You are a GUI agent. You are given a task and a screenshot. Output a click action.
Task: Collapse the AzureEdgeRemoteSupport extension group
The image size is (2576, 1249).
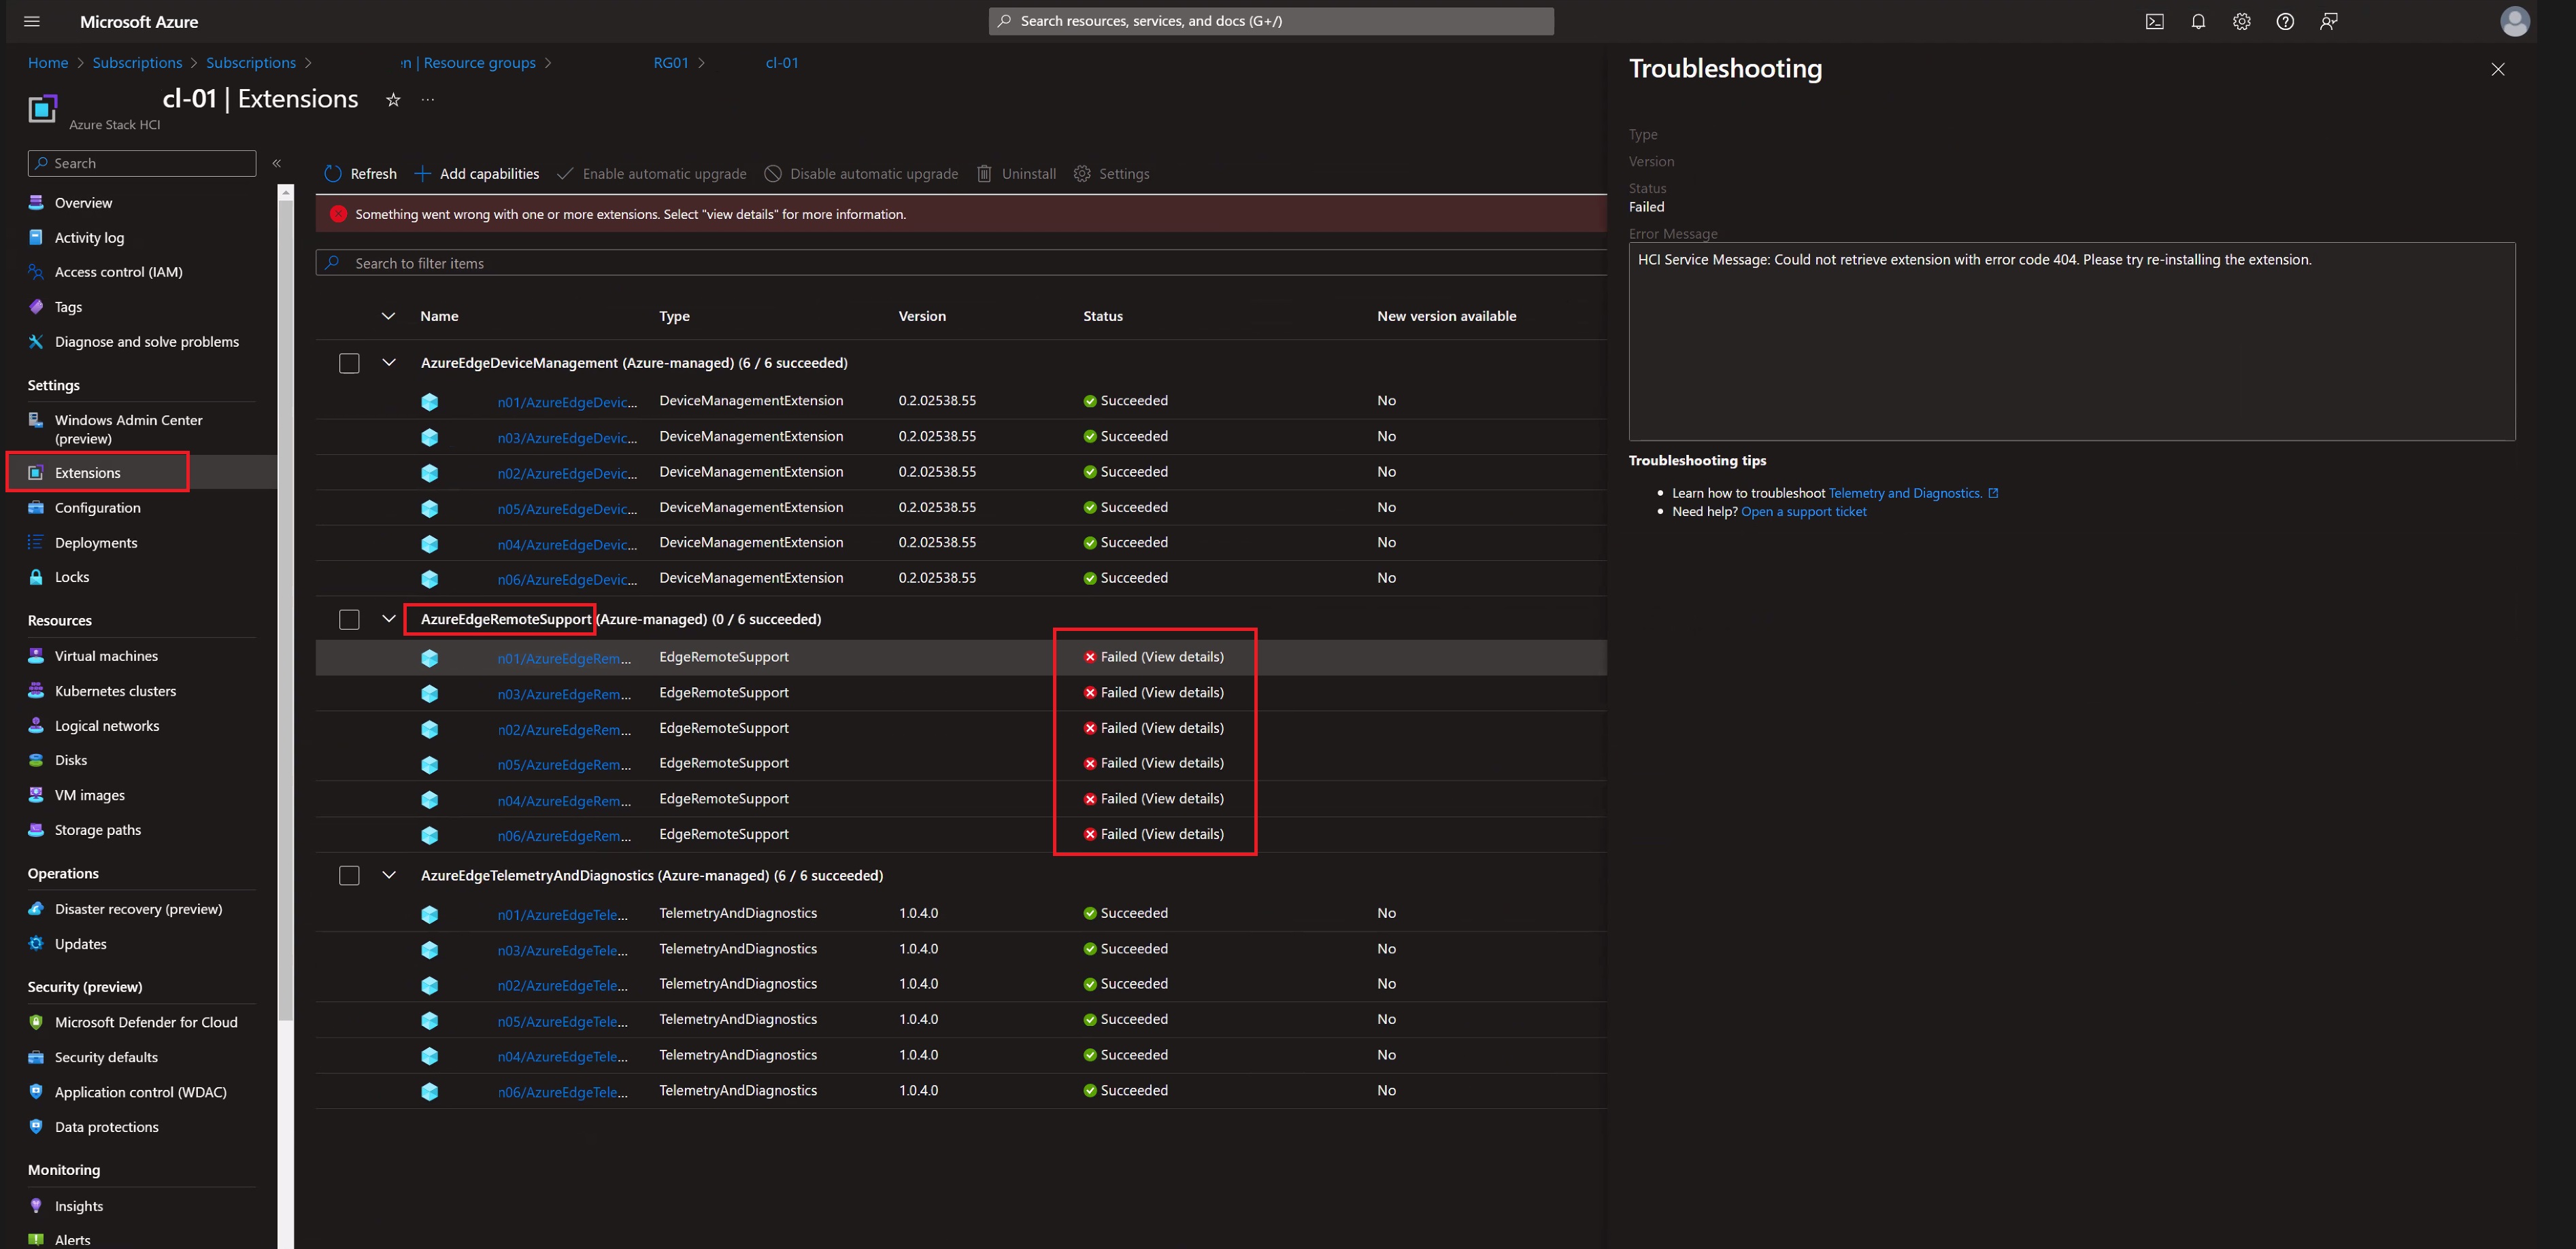pos(388,619)
